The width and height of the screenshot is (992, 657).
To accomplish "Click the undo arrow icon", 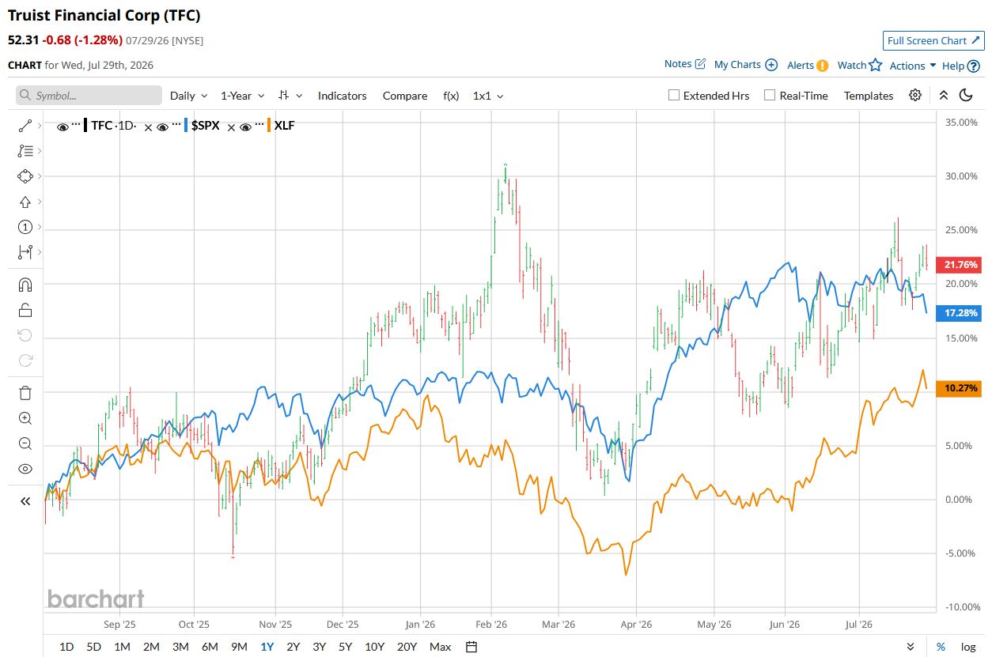I will [x=25, y=335].
